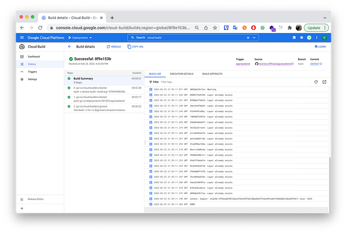This screenshot has height=234, width=347.
Task: Select step 2 gcloud builder row
Action: coord(104,108)
